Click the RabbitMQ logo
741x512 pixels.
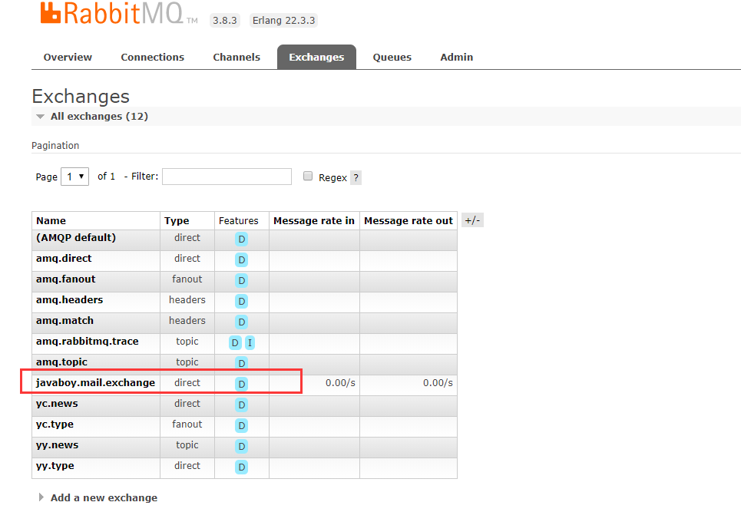[x=118, y=13]
